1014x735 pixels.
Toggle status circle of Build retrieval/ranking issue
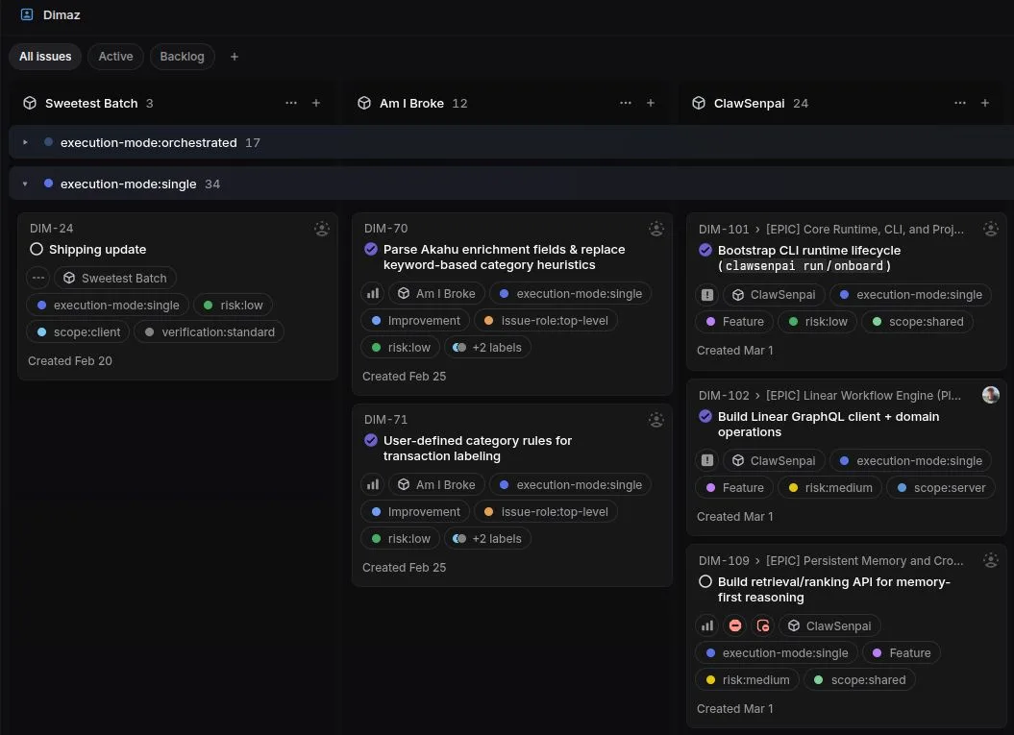point(705,581)
